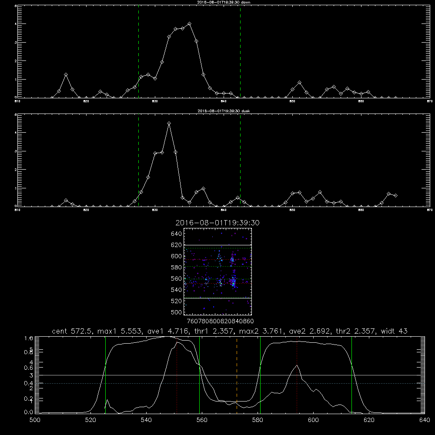Click the 520 label on scatter image y-axis

click(177, 301)
